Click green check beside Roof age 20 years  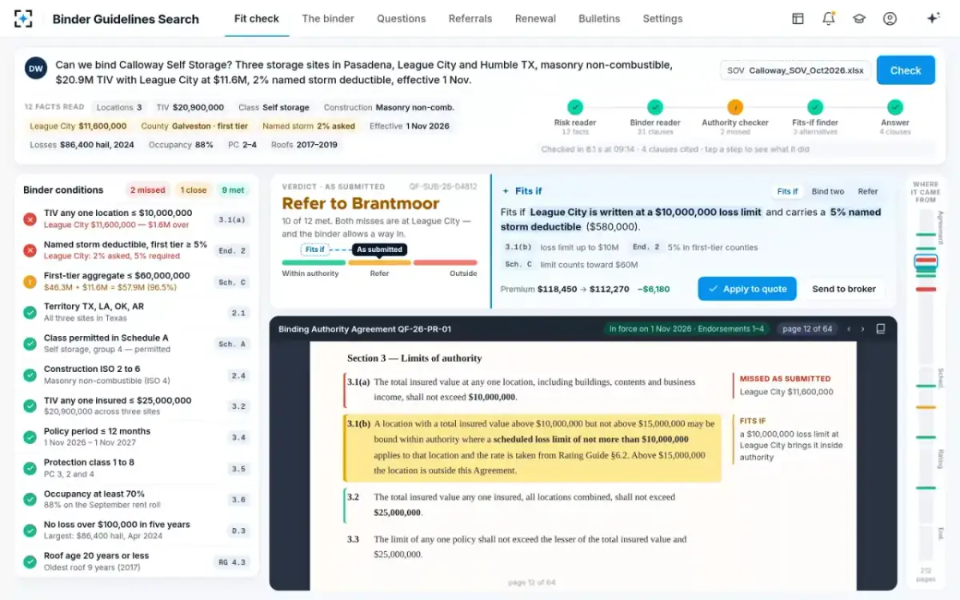coord(30,562)
